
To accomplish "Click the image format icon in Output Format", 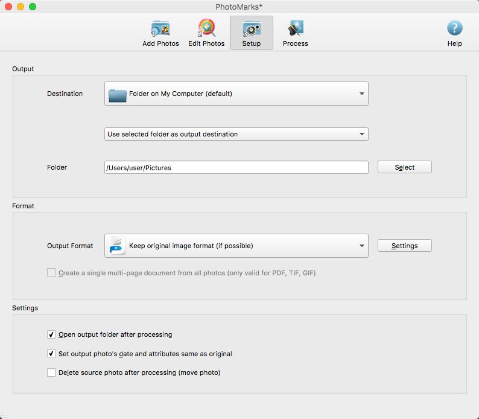I will coord(117,246).
